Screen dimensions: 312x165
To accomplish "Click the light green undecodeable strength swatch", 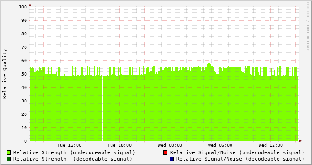I will pos(9,152).
